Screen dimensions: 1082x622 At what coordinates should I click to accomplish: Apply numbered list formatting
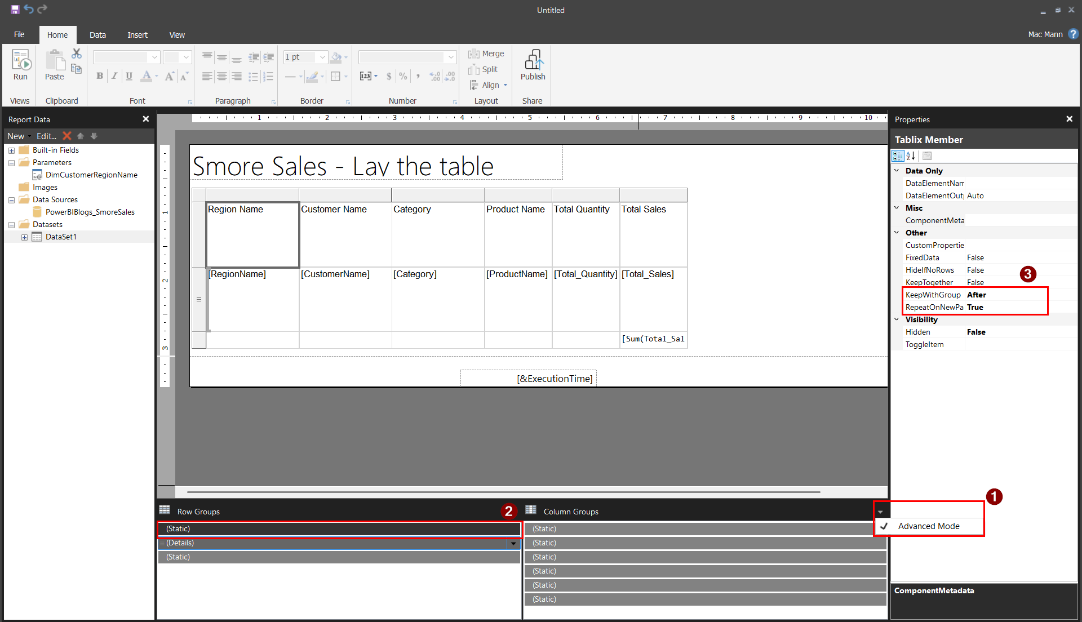(x=268, y=76)
